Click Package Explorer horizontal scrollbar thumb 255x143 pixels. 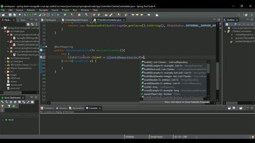click(12, 93)
